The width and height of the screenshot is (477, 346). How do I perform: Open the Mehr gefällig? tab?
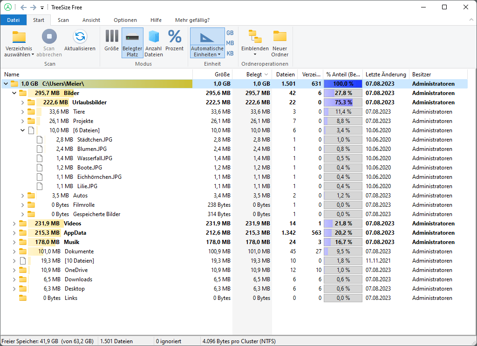[192, 20]
